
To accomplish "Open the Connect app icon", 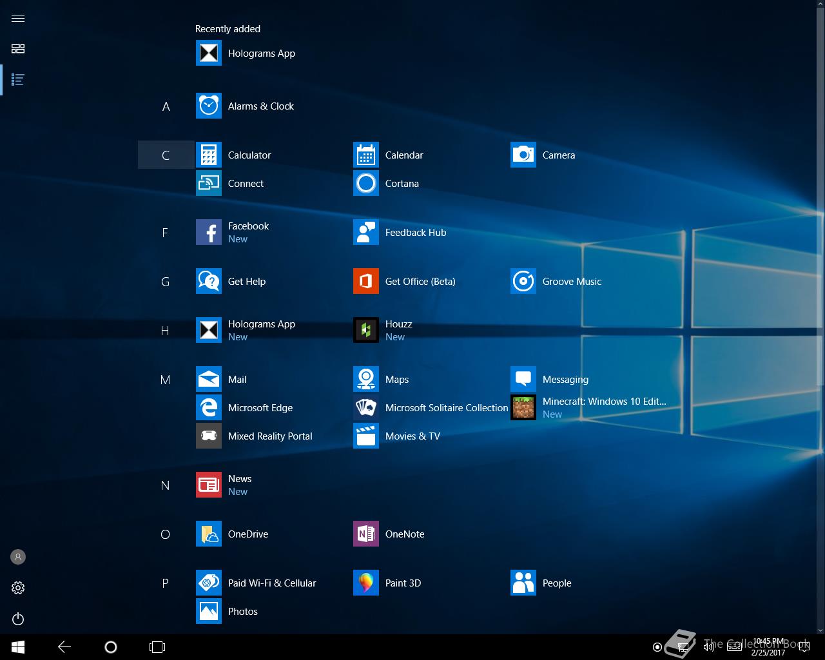I will [209, 183].
